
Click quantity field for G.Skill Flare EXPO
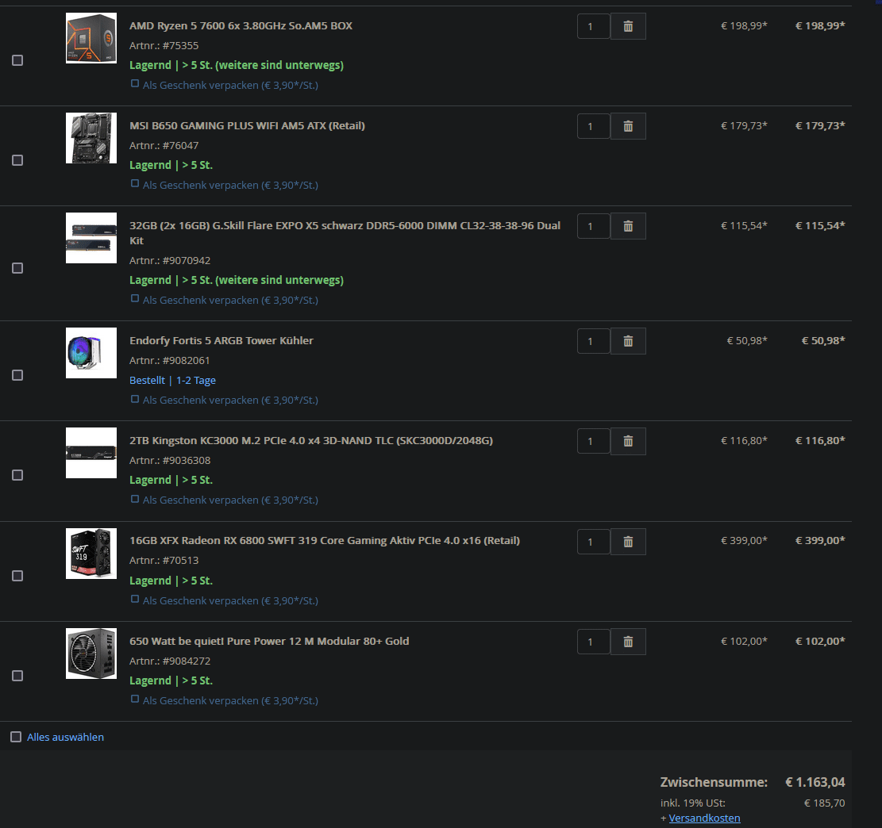(594, 226)
